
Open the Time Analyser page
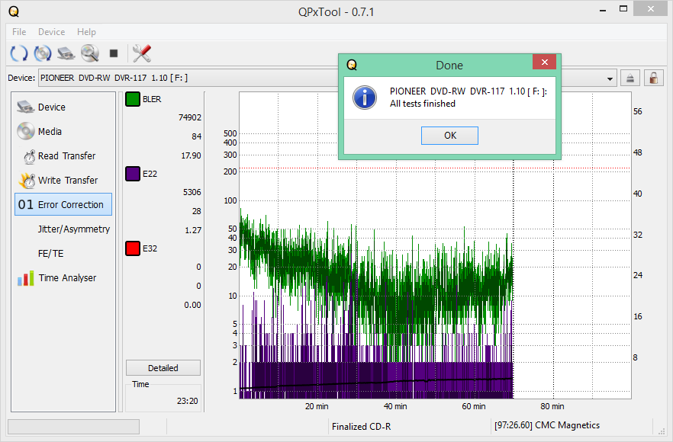point(63,278)
